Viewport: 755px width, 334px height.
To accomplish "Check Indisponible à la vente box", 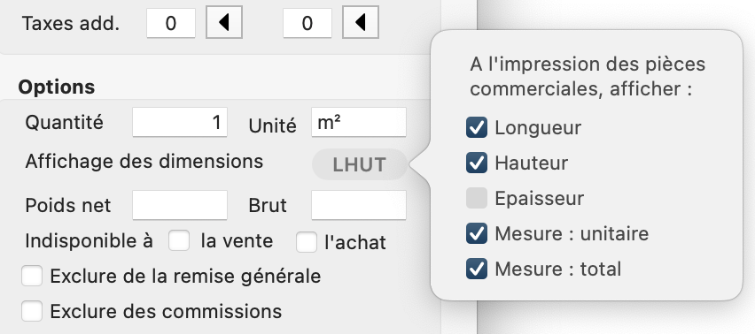I will pos(179,241).
